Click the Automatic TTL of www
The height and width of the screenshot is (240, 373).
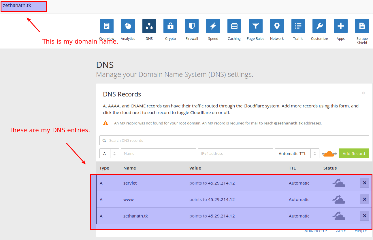tap(299, 200)
